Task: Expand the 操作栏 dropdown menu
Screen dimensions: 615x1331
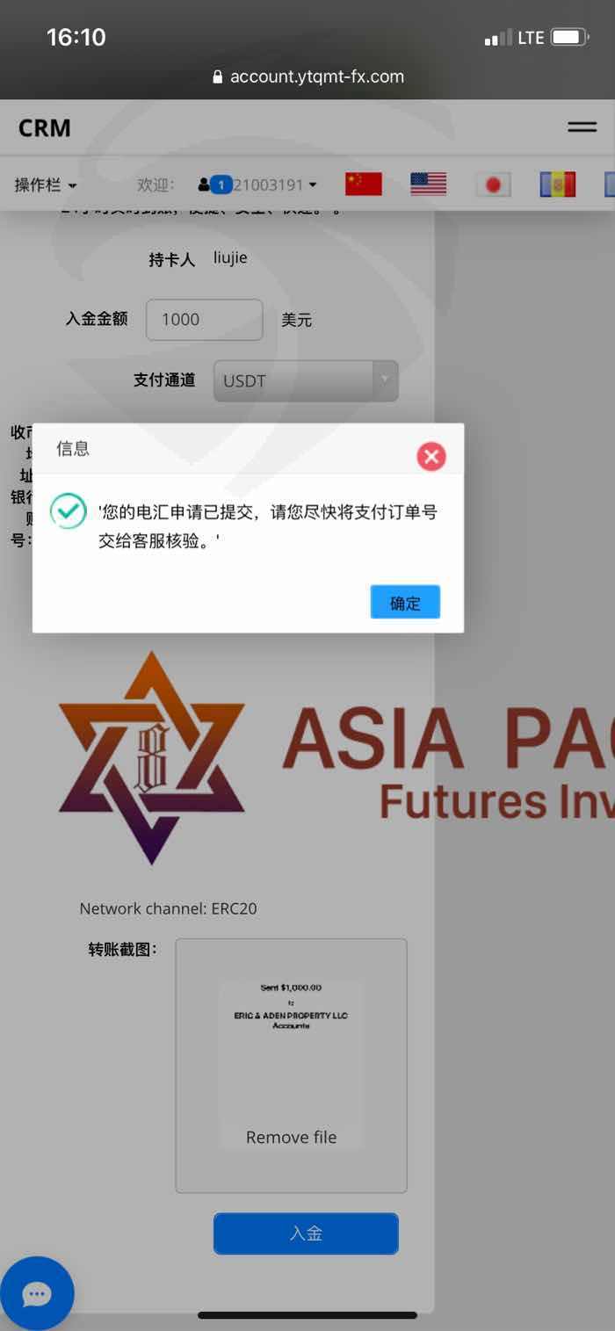Action: coord(46,184)
